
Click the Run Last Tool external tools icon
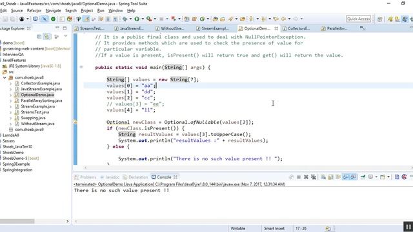[x=149, y=19]
